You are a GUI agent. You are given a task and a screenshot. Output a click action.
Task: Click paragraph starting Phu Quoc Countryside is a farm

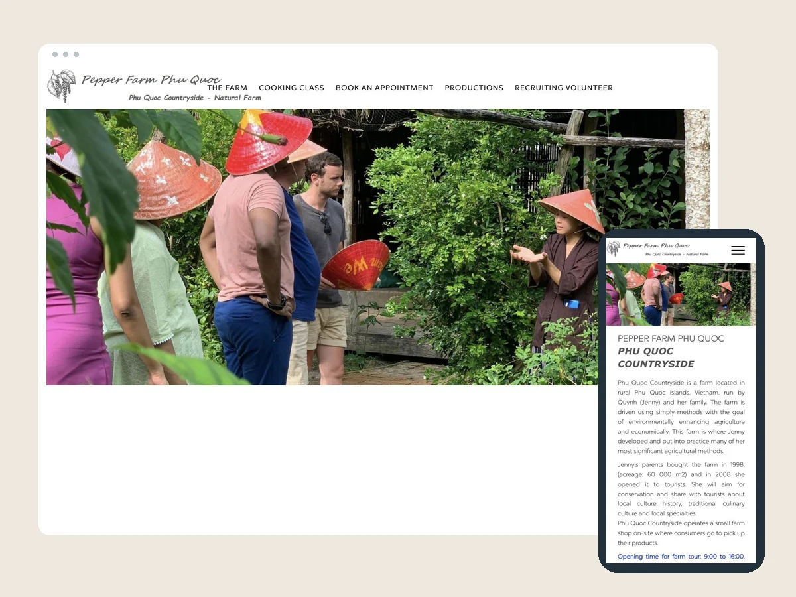click(x=681, y=417)
